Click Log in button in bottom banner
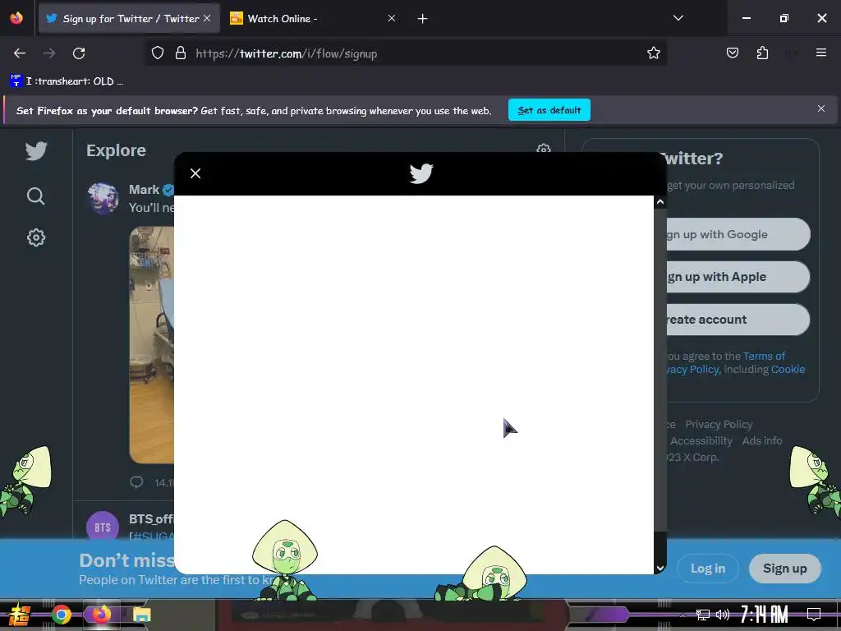This screenshot has width=841, height=631. pyautogui.click(x=707, y=569)
